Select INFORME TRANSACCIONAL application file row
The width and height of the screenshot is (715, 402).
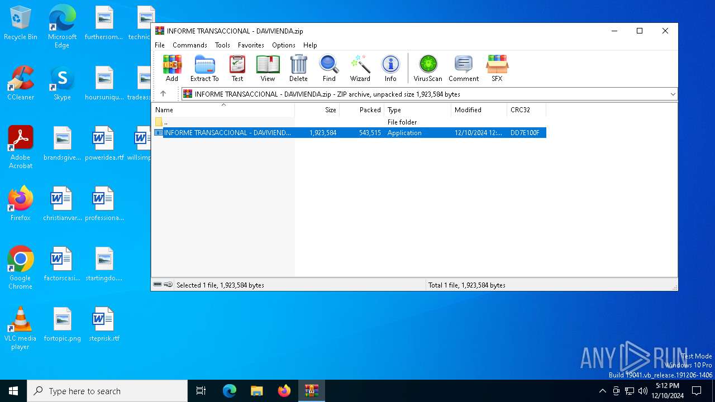coord(349,133)
